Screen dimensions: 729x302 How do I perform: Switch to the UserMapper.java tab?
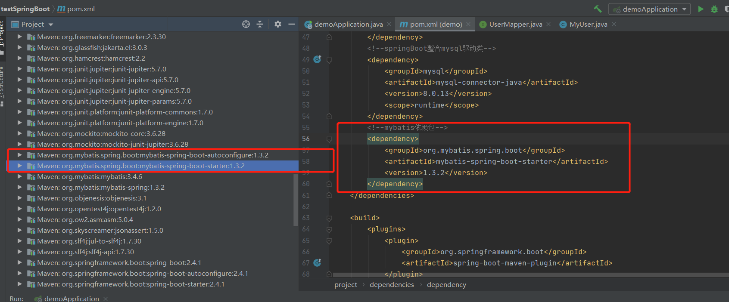(x=515, y=25)
